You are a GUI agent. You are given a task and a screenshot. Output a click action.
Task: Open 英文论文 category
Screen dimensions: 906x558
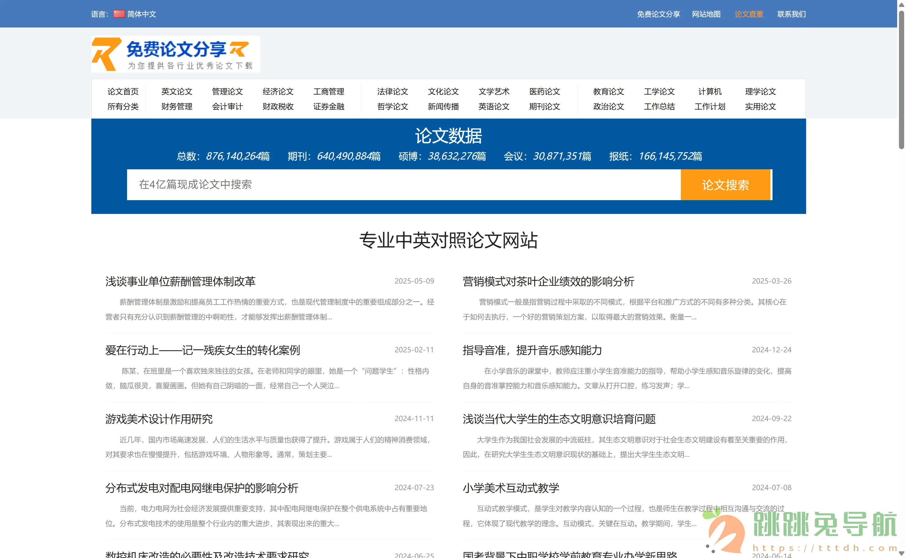tap(177, 91)
